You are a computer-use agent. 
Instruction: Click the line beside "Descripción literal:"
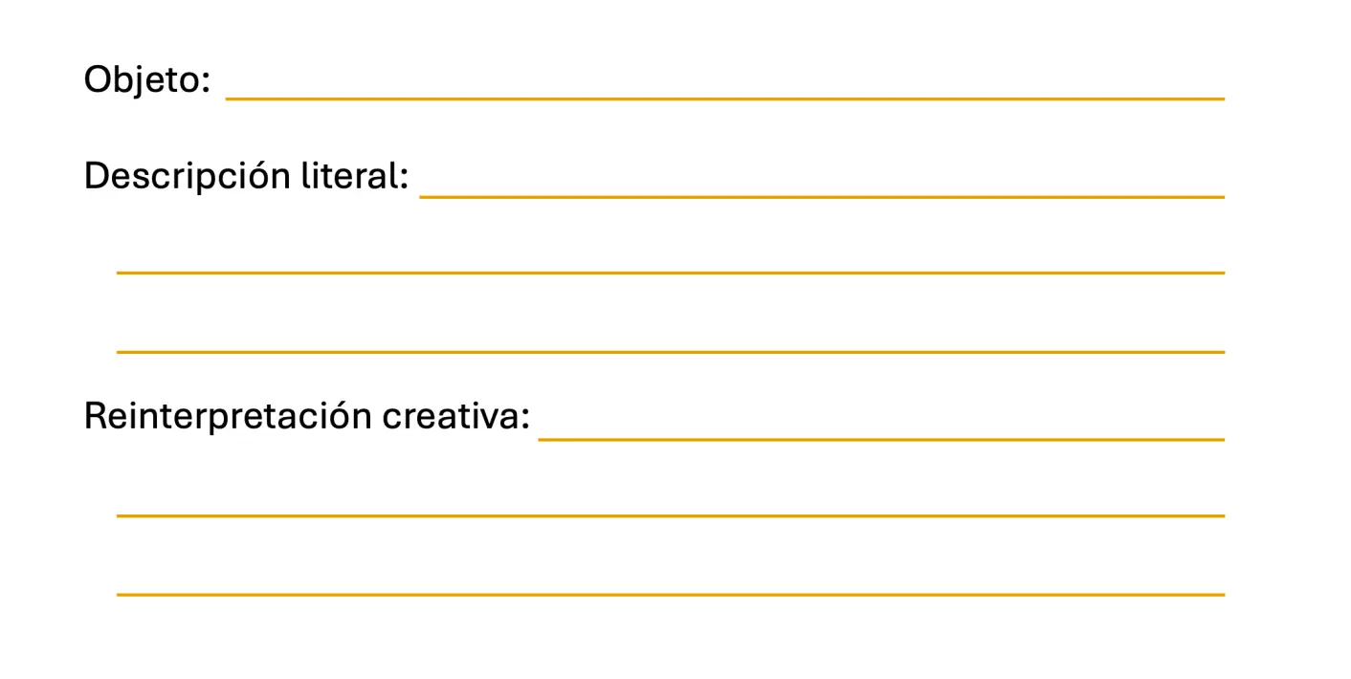click(x=822, y=196)
